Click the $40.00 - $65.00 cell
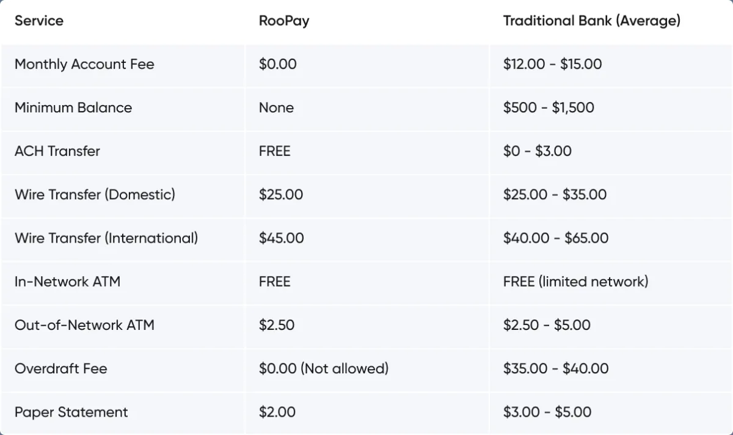Image resolution: width=733 pixels, height=435 pixels. click(556, 238)
